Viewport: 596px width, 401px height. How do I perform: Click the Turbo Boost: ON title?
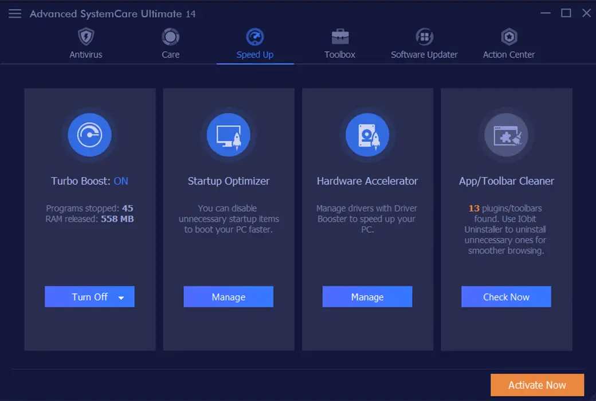90,181
